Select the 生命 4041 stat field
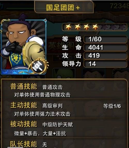Viewport: 129px width, 148px height. pos(105,47)
